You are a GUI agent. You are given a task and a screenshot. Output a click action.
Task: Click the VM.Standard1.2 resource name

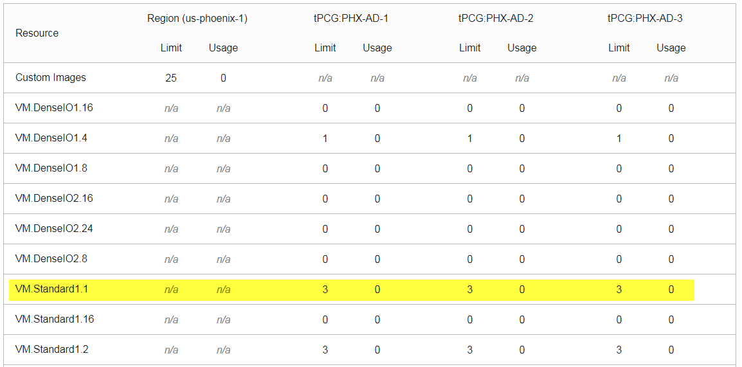(x=51, y=350)
